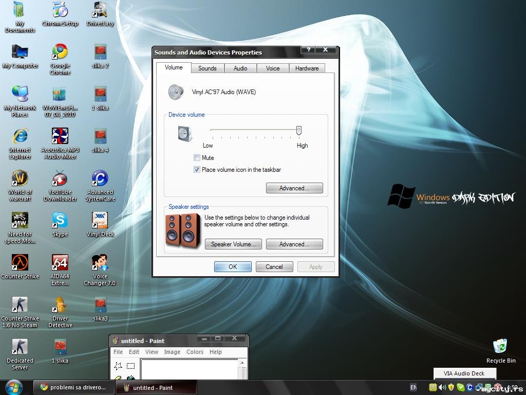526x395 pixels.
Task: Open the Skype desktop icon
Action: tap(60, 221)
